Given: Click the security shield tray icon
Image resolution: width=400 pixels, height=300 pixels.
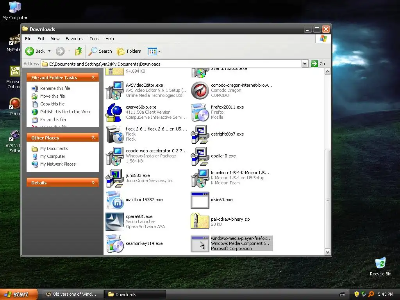Looking at the screenshot, I should tap(357, 294).
